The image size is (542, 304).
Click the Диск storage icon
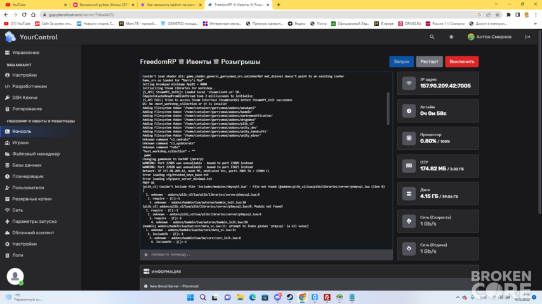point(409,194)
